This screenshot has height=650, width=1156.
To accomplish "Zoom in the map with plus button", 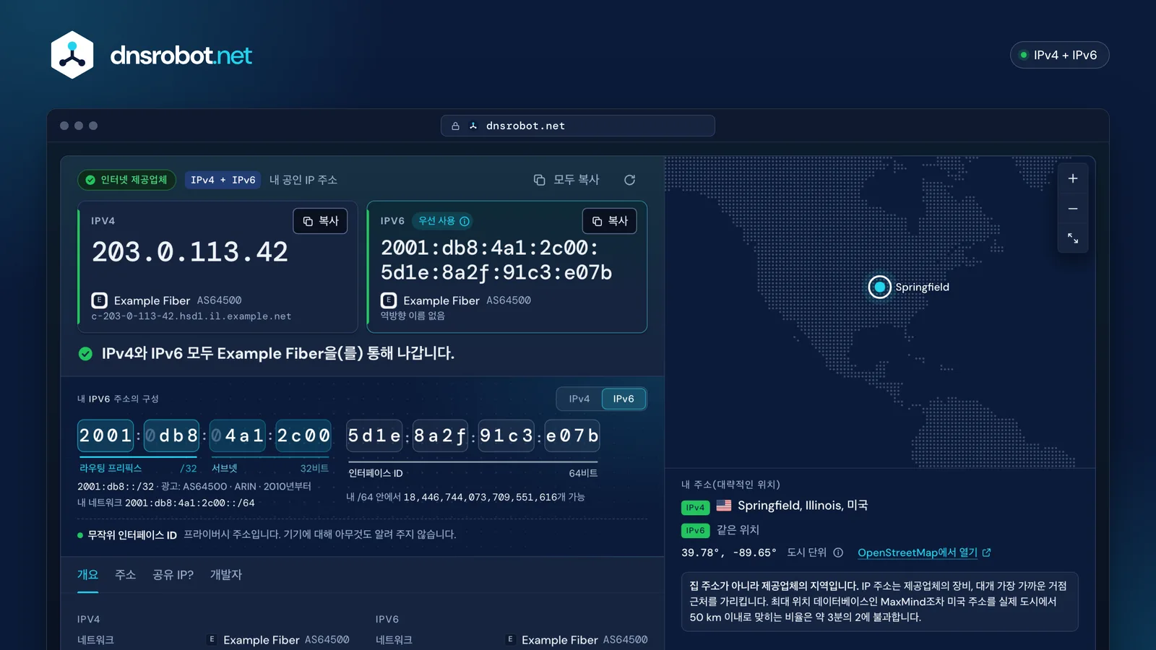I will (x=1073, y=178).
